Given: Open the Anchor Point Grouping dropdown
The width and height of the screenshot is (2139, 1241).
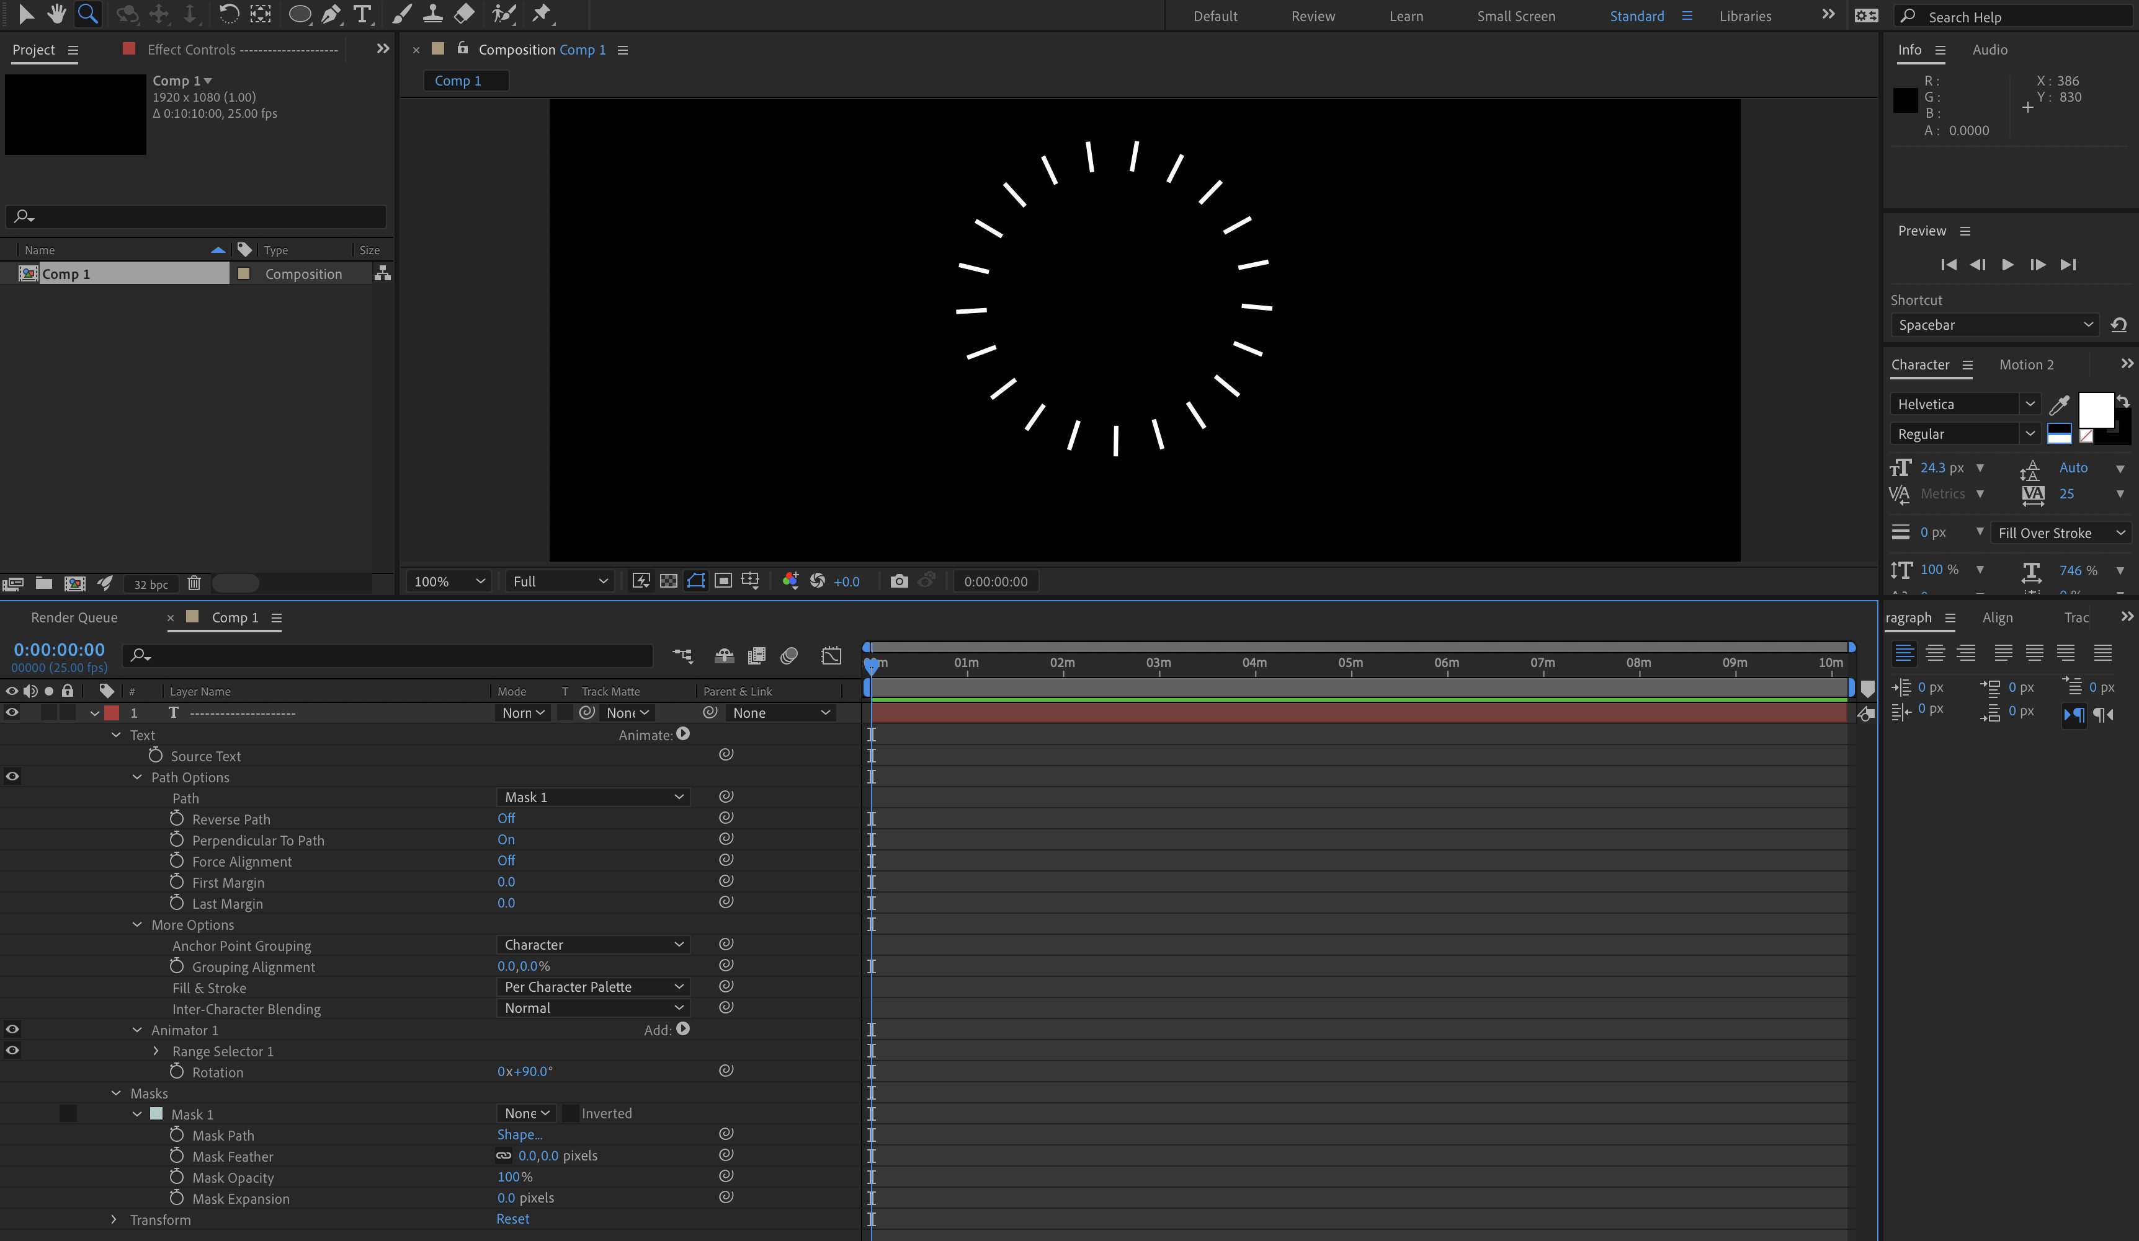Looking at the screenshot, I should [592, 945].
